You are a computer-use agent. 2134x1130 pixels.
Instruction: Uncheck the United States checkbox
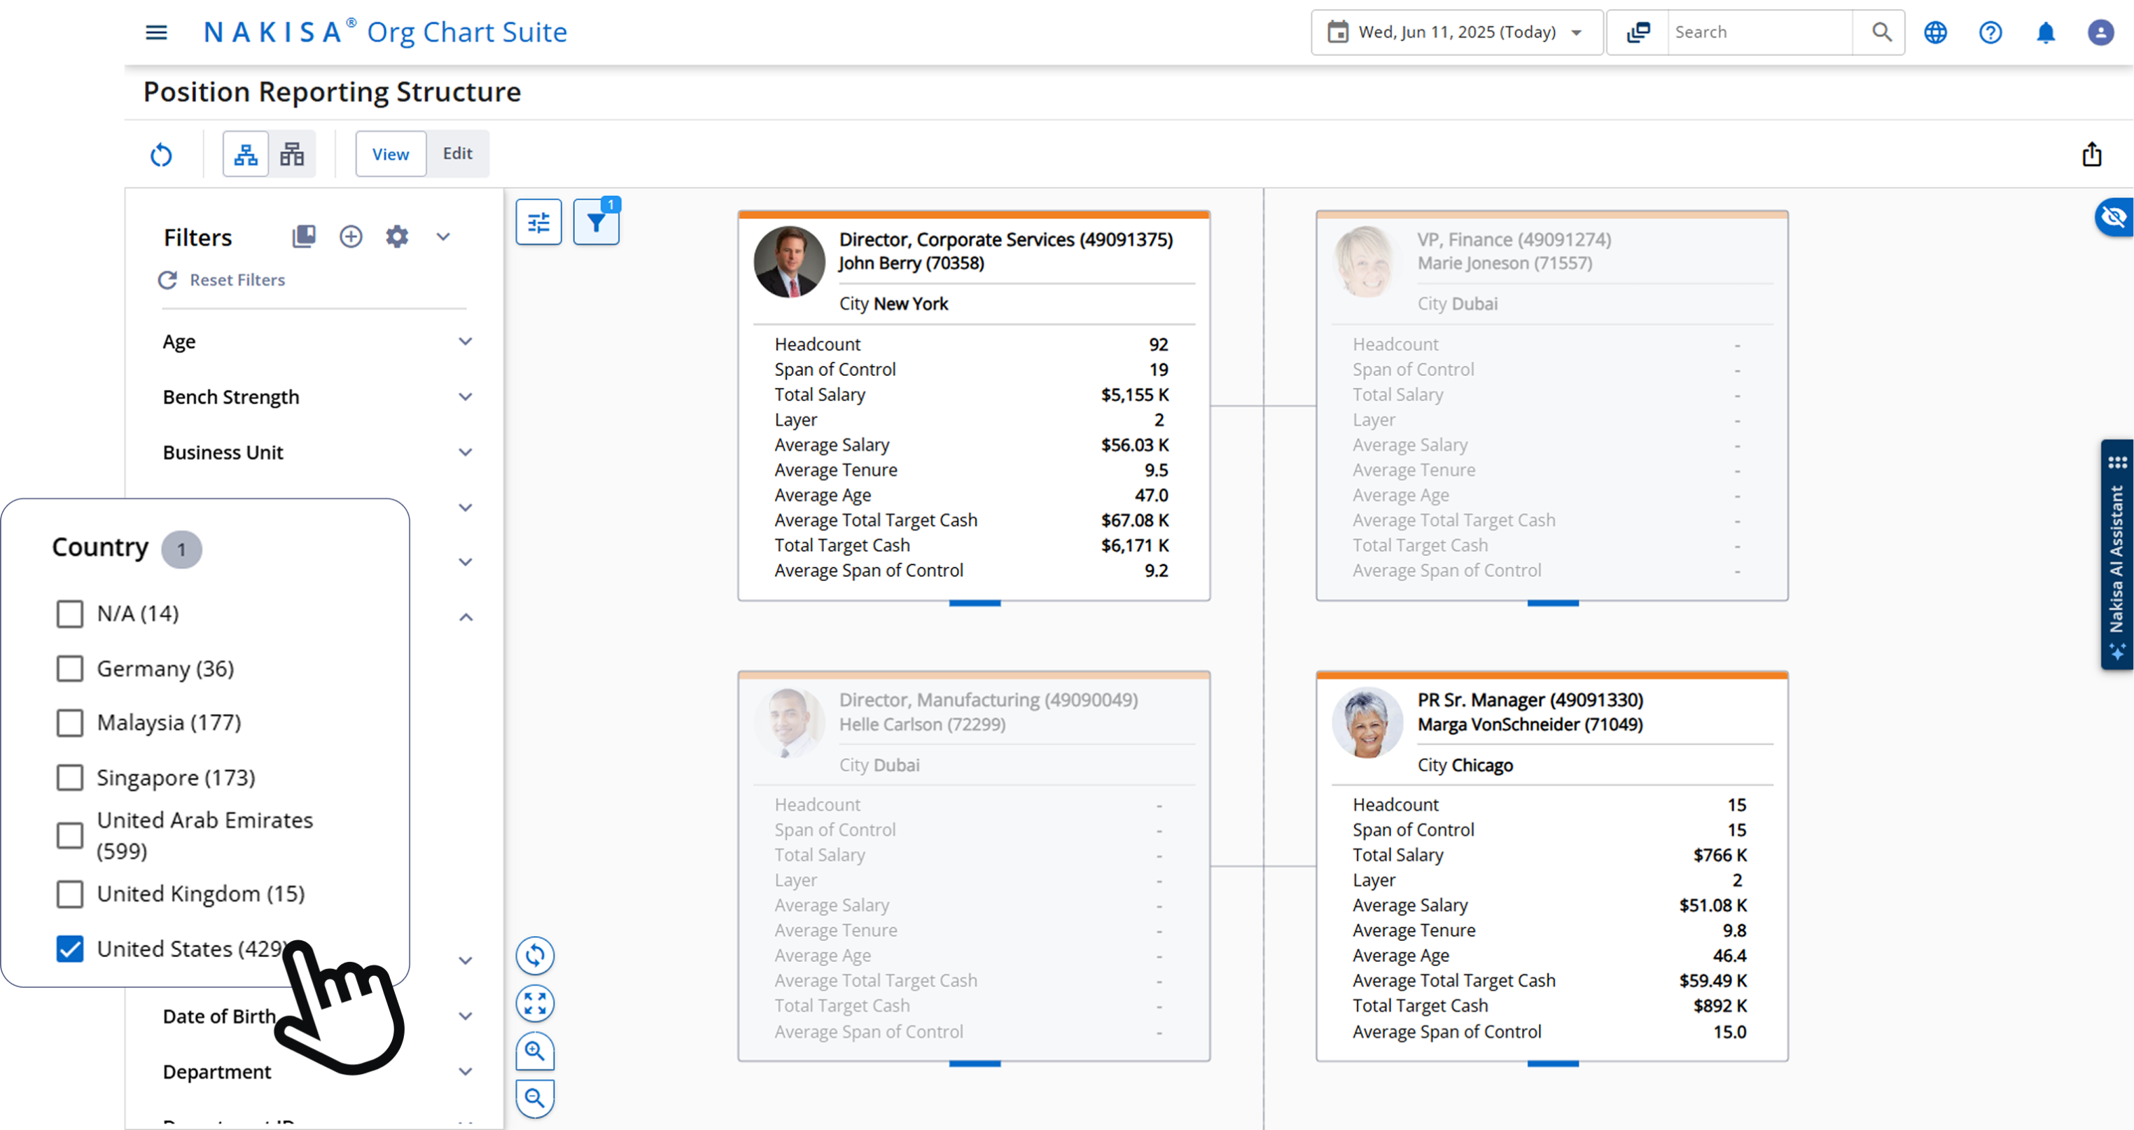click(x=69, y=949)
